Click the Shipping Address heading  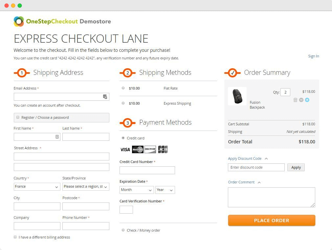58,73
